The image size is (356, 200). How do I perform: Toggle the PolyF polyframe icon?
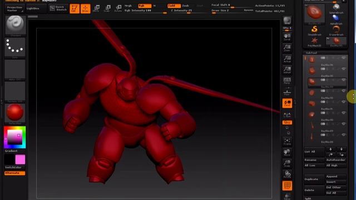coord(287,186)
